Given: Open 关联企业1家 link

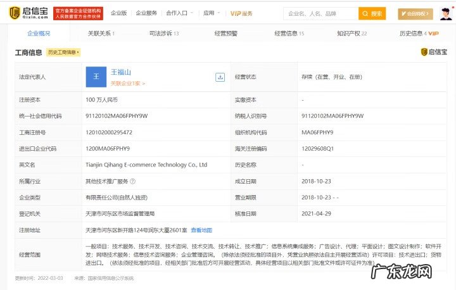Looking at the screenshot, I should (x=128, y=84).
